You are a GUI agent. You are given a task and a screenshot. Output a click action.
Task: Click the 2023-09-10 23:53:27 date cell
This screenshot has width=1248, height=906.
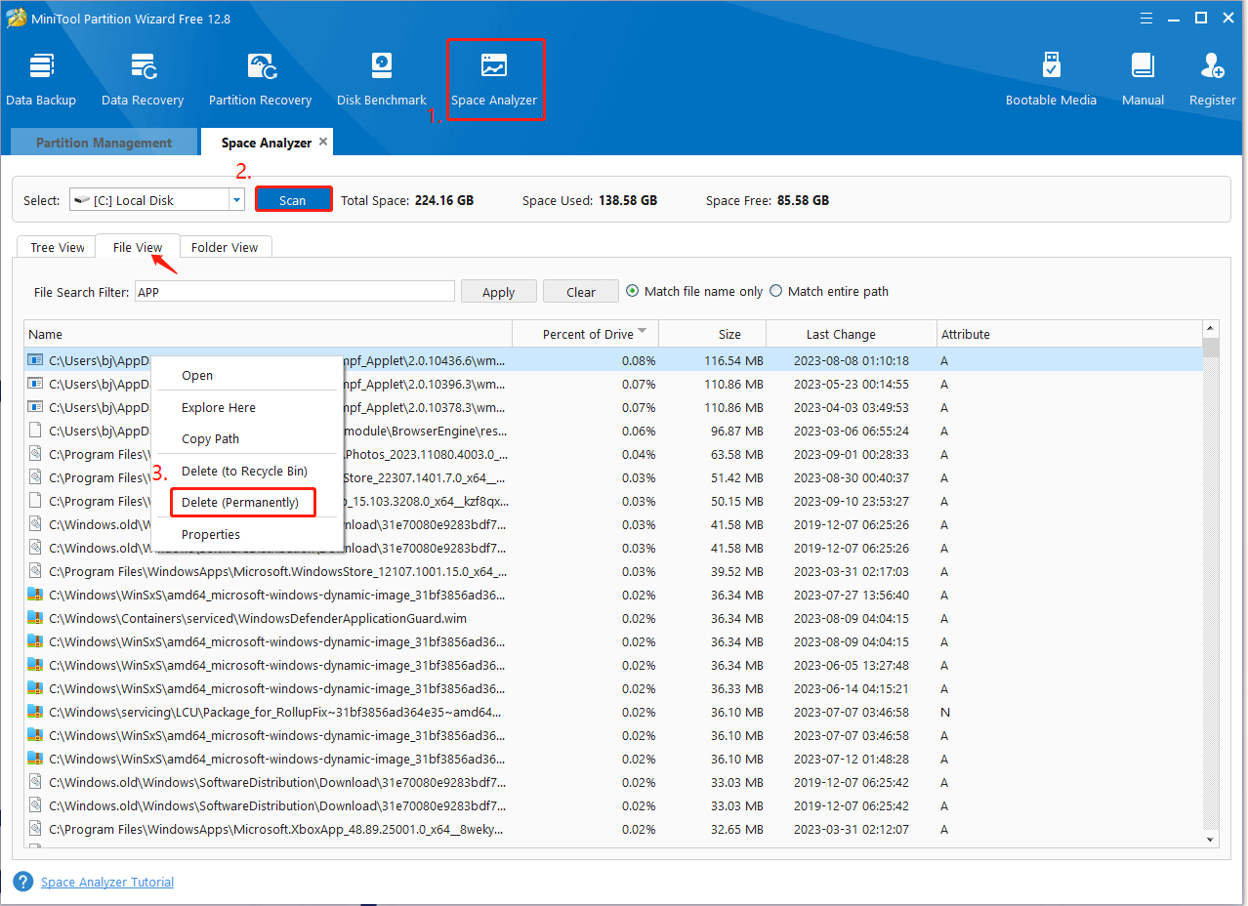852,501
